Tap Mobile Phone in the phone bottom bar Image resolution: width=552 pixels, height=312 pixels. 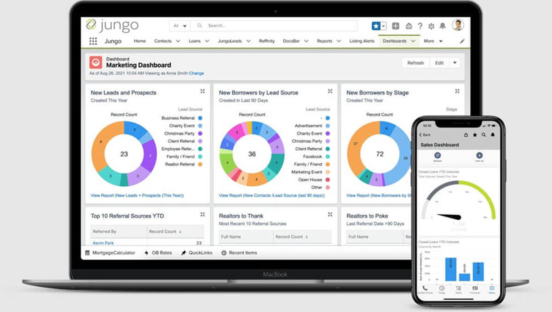[425, 290]
